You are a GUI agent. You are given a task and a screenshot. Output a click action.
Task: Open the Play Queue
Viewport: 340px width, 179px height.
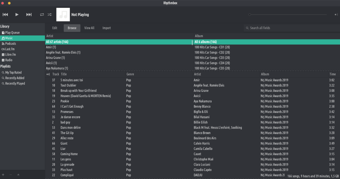(x=12, y=33)
